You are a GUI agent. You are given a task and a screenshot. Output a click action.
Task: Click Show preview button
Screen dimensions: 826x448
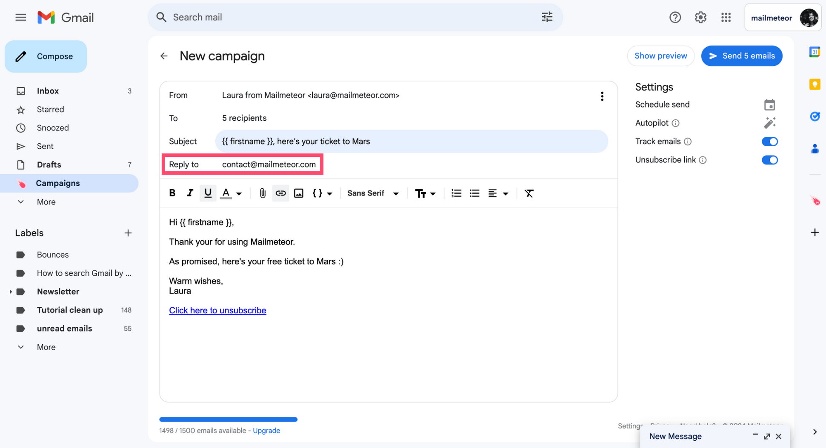[660, 56]
